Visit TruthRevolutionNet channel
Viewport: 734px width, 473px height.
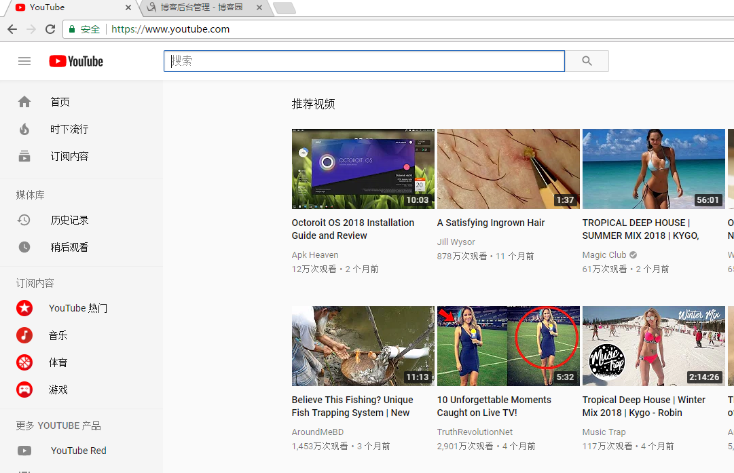[x=475, y=432]
